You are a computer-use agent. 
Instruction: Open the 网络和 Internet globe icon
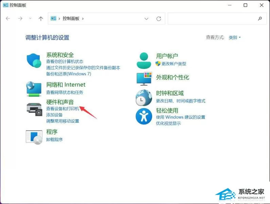click(x=34, y=89)
